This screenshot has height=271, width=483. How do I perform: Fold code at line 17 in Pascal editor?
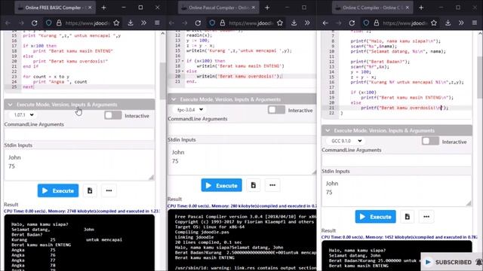pos(183,61)
